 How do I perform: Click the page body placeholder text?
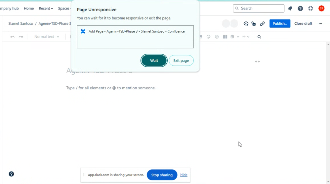click(111, 88)
